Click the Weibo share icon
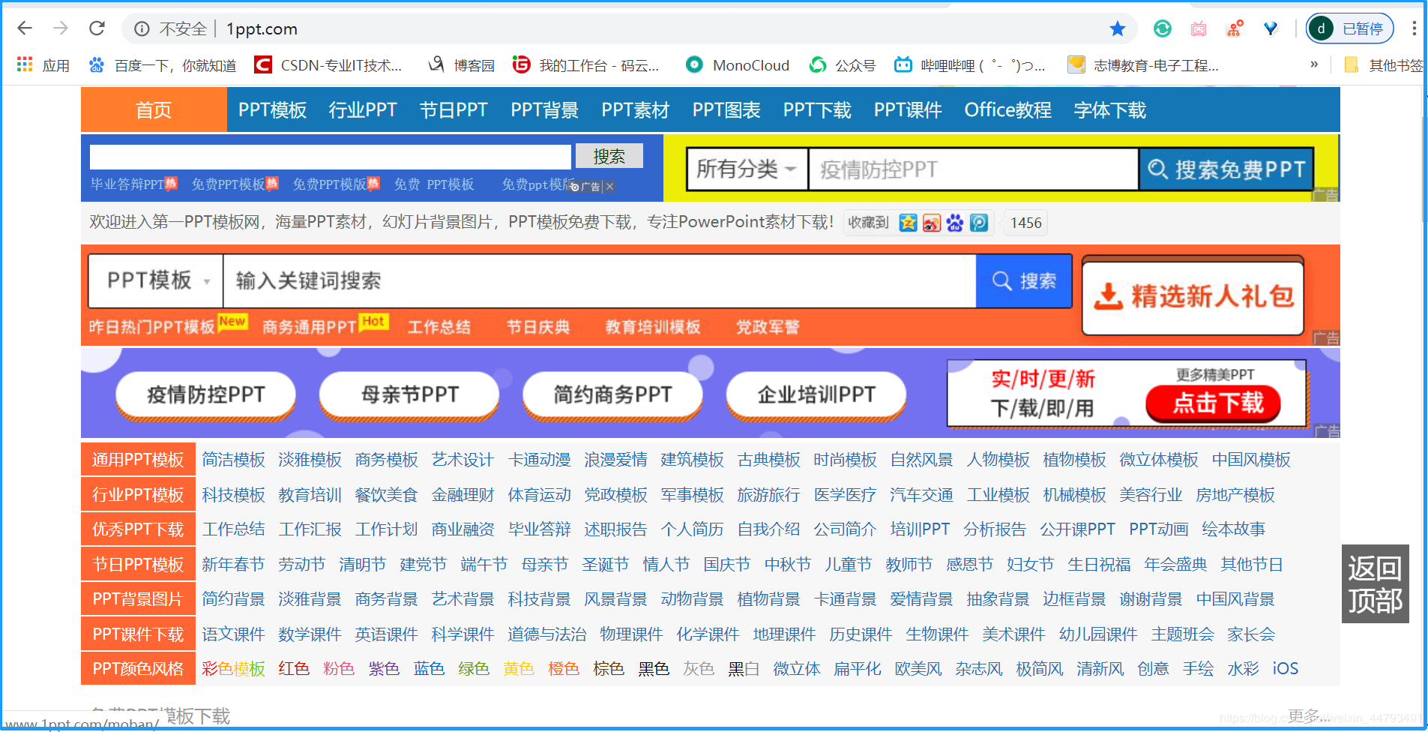1428x732 pixels. 932,223
